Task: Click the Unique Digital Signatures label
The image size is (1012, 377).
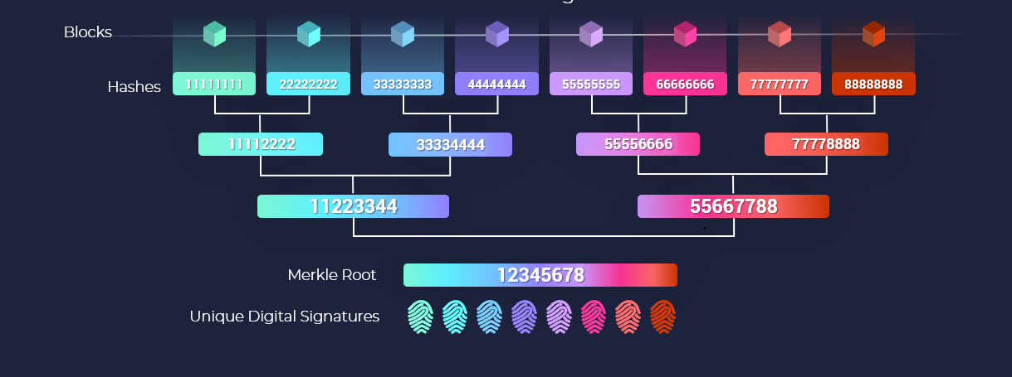Action: [285, 316]
